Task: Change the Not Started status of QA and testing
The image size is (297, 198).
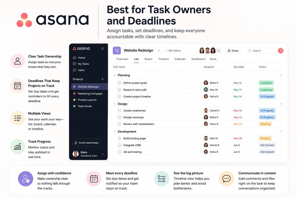Action: pos(267,152)
